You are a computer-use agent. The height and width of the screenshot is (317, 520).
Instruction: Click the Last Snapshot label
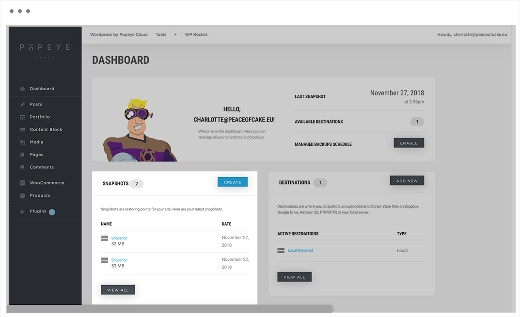coord(310,97)
